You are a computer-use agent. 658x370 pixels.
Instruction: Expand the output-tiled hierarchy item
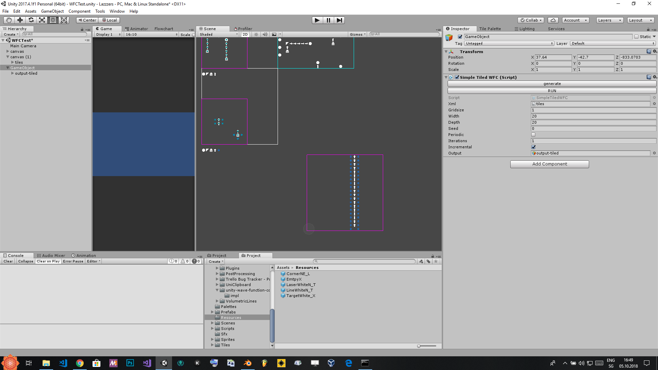click(13, 73)
